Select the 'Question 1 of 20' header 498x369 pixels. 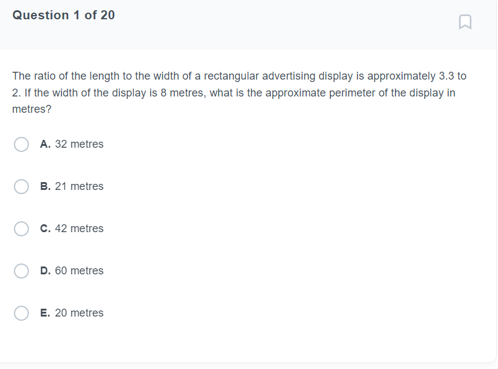click(x=63, y=15)
